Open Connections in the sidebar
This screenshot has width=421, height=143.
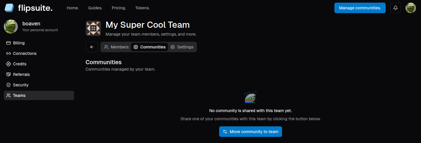point(39,53)
